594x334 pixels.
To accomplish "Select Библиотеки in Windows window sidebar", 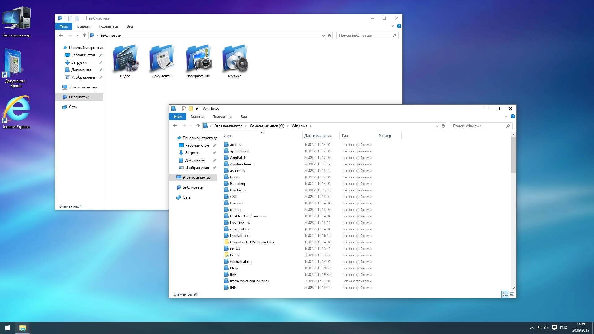I will (193, 187).
